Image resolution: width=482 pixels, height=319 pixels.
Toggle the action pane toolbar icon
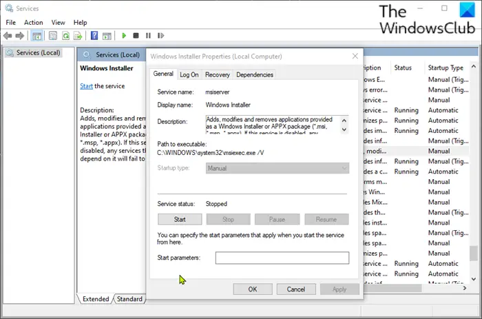click(107, 36)
